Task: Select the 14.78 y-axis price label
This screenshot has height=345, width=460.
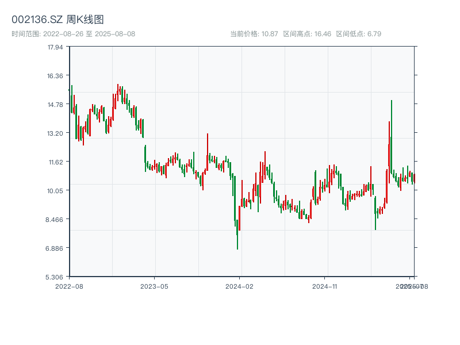Action: pos(55,105)
